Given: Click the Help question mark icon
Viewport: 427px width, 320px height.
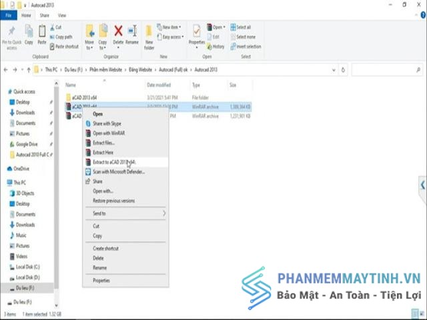Looking at the screenshot, I should pyautogui.click(x=424, y=15).
